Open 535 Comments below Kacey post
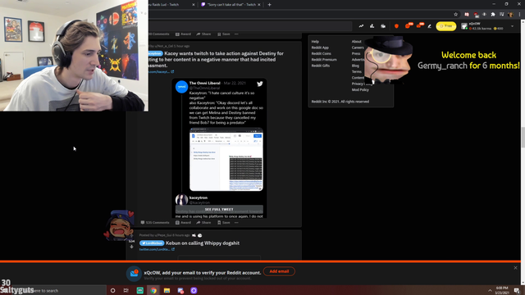The image size is (525, 295). tap(155, 222)
